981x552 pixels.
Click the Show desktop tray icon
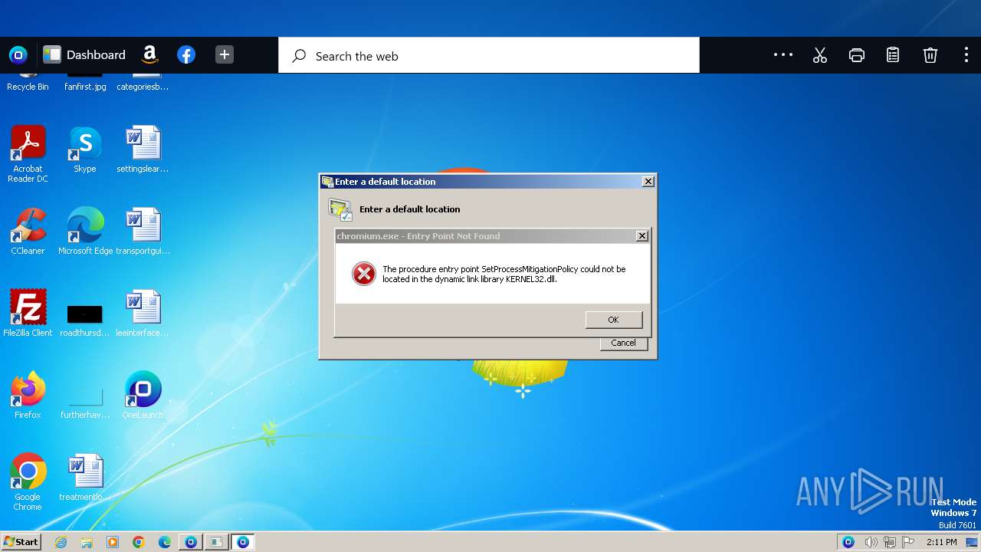click(x=972, y=542)
